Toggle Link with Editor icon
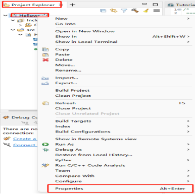The width and height of the screenshot is (195, 194). coord(114,11)
